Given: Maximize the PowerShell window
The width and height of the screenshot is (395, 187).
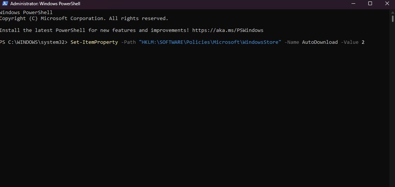Looking at the screenshot, I should coord(370,4).
